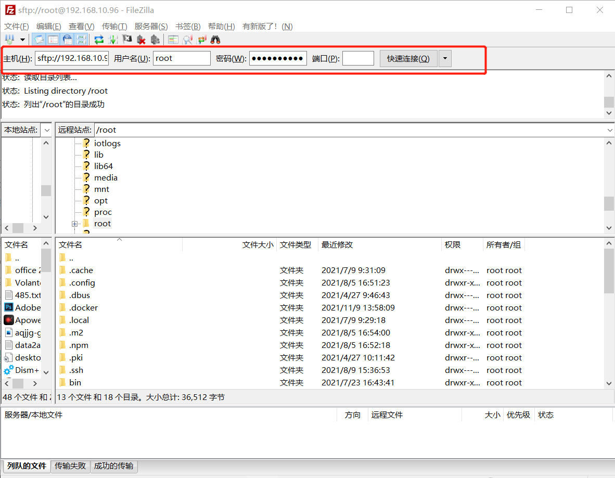615x478 pixels.
Task: Toggle the message log display
Action: pos(39,40)
